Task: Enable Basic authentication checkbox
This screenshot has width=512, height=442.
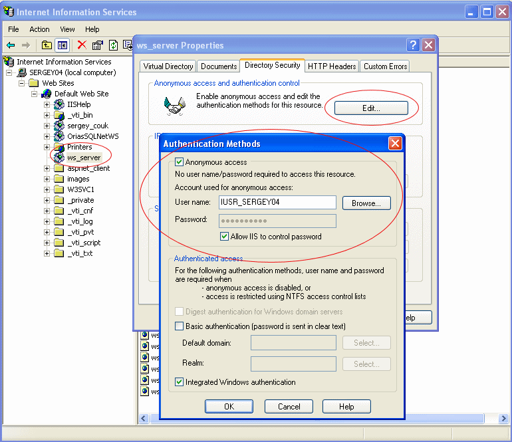Action: pyautogui.click(x=179, y=326)
